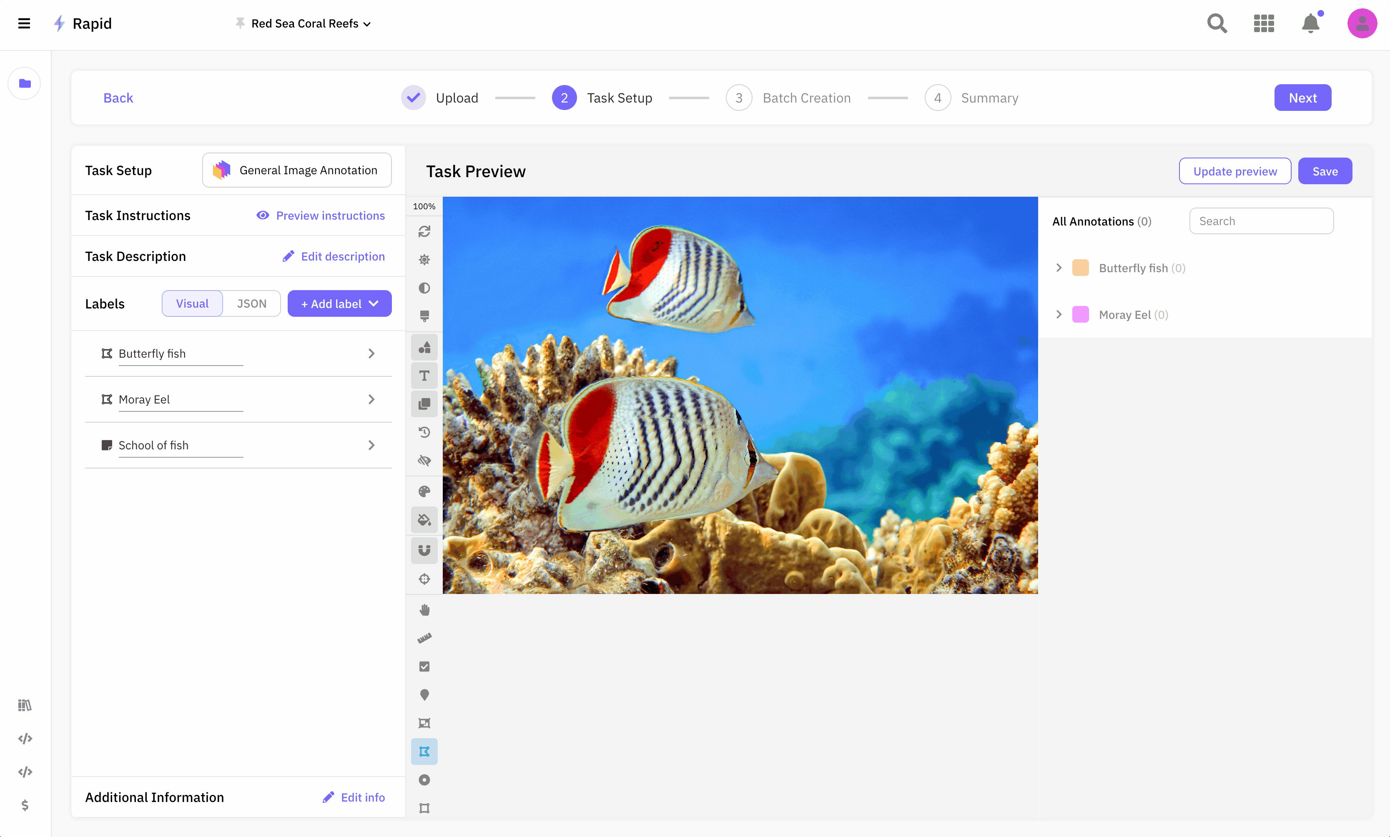Select the hand pan tool

(424, 610)
